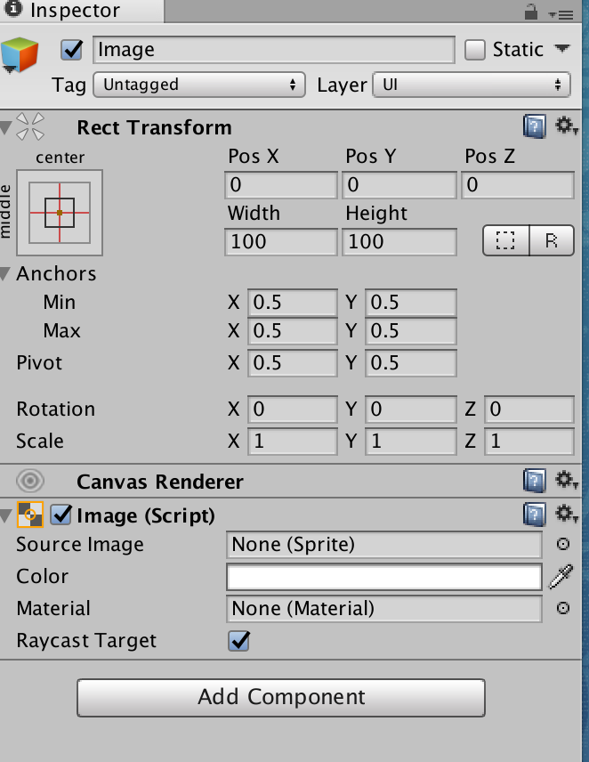Open the anchor presets center-middle box
Viewport: 589px width, 762px height.
(x=60, y=213)
